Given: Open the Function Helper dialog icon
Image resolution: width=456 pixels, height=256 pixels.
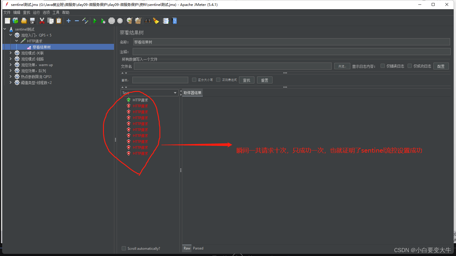Looking at the screenshot, I should click(x=166, y=21).
